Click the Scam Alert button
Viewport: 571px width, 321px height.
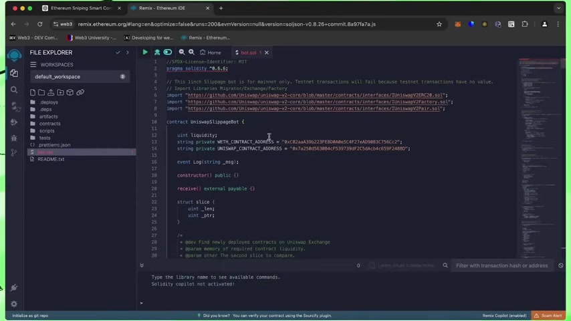pos(548,316)
